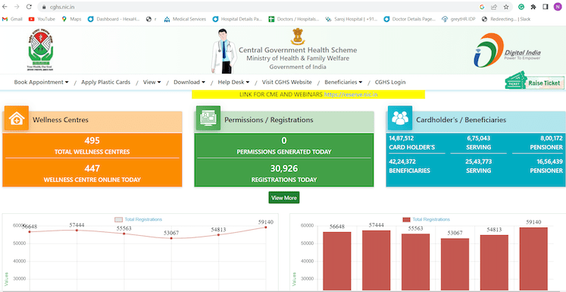
Task: Click the green View More button
Action: click(284, 198)
